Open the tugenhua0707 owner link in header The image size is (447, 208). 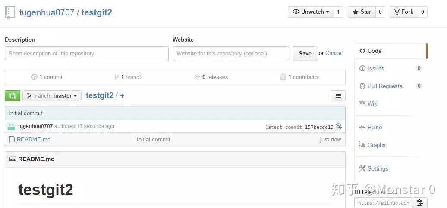[47, 12]
